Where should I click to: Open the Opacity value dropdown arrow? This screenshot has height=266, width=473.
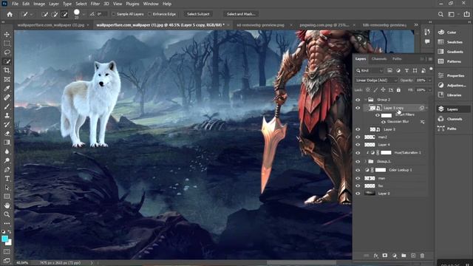[429, 81]
